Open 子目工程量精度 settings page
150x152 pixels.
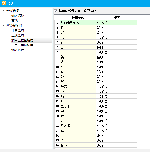(x=22, y=45)
